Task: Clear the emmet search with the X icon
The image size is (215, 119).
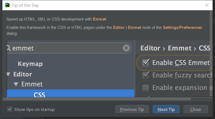Action: (x=126, y=48)
